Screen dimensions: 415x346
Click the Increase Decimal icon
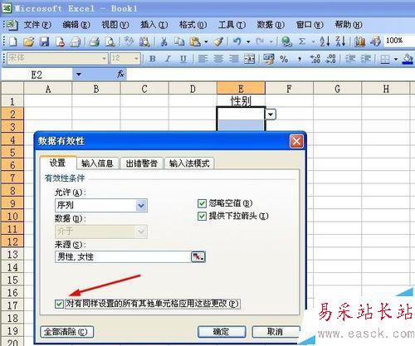point(315,59)
